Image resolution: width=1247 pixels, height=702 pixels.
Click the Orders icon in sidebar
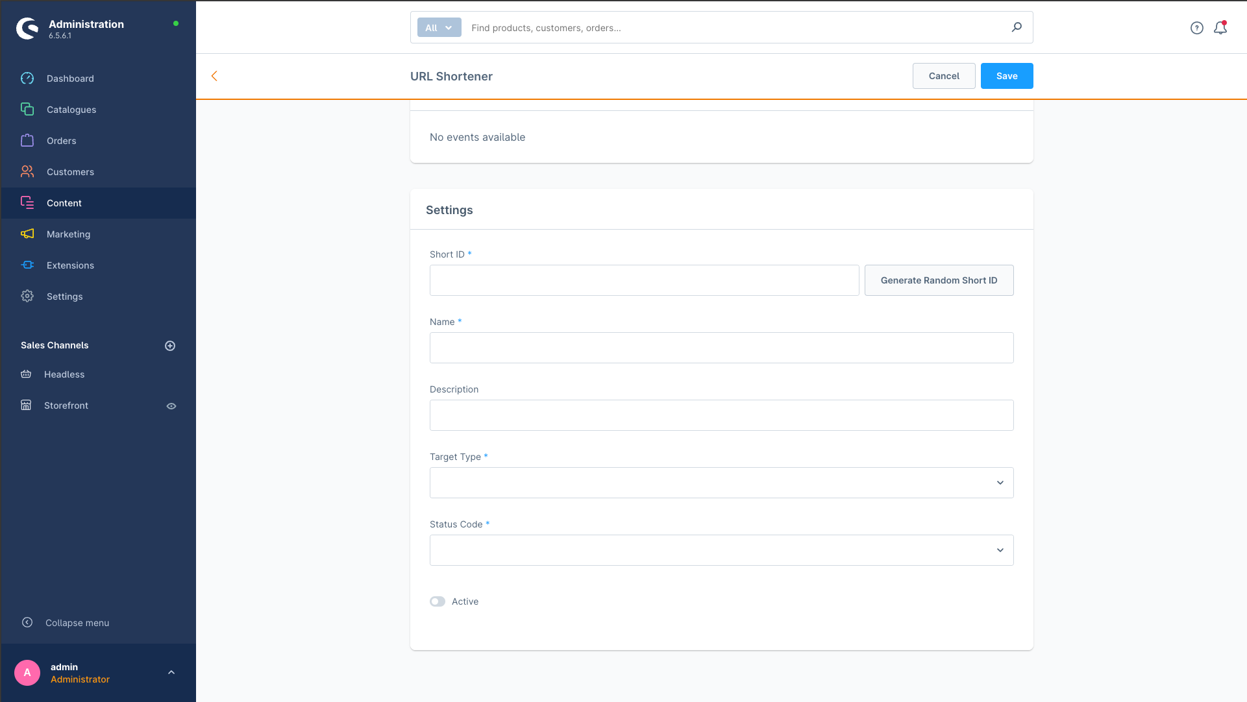(27, 139)
